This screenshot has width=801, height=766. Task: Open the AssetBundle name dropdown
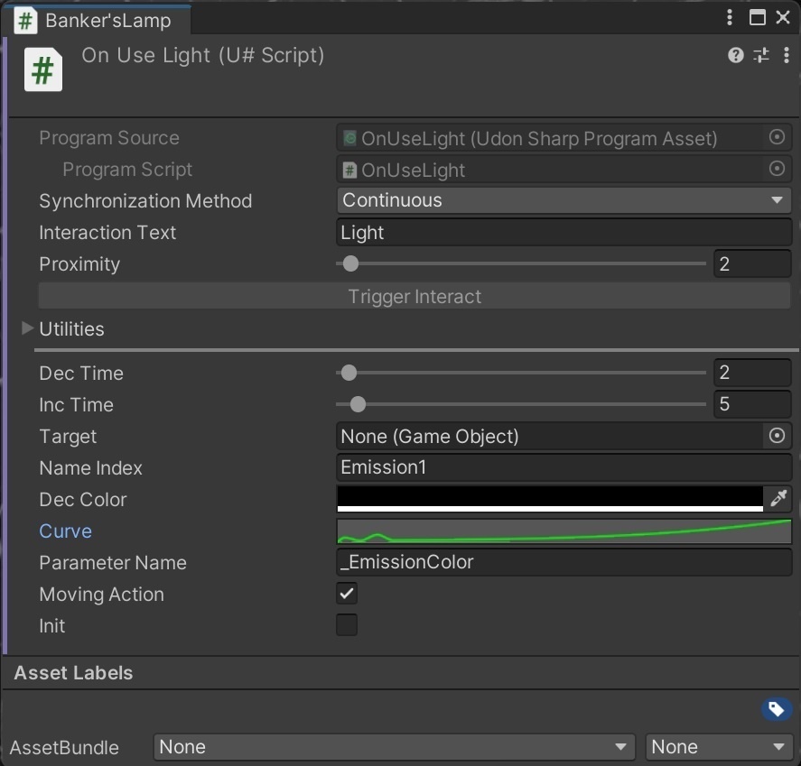click(x=395, y=747)
